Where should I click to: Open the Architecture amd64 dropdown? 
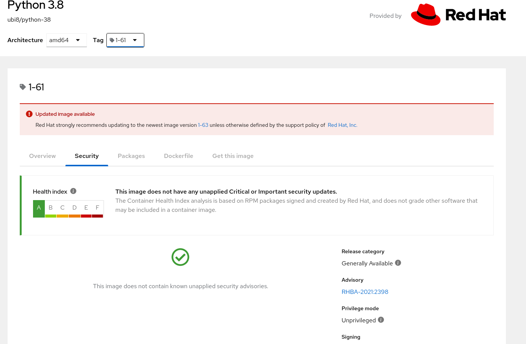coord(66,40)
